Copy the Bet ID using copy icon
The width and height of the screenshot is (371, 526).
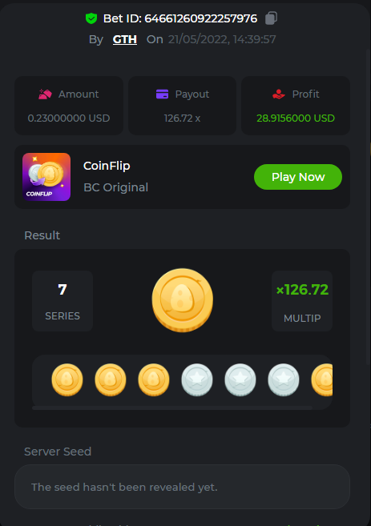point(271,18)
